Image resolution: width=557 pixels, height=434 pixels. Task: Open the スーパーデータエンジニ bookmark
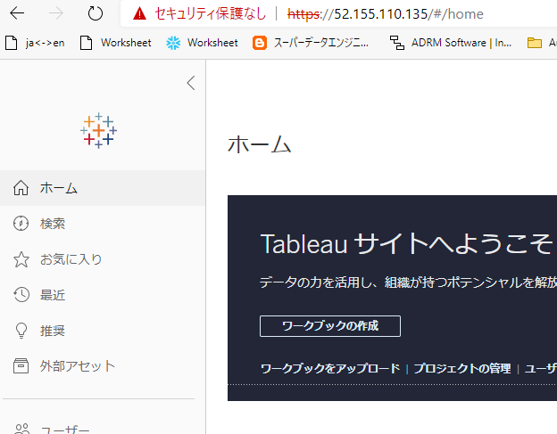[x=311, y=43]
